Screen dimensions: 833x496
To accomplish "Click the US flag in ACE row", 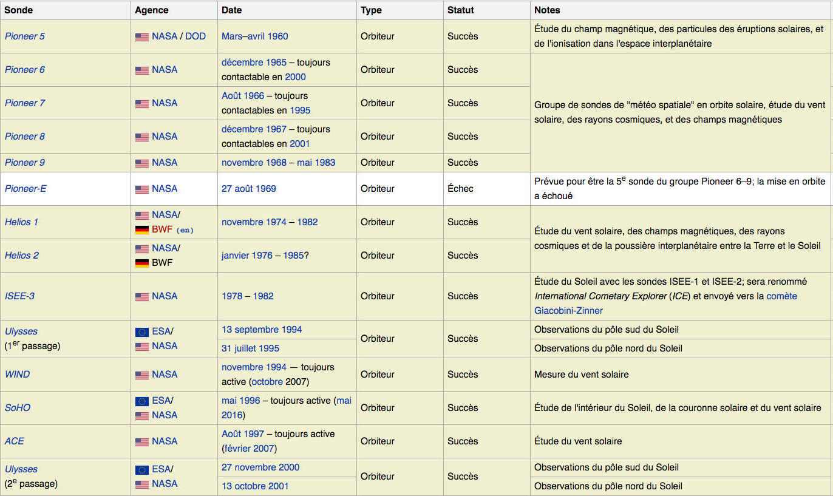I will point(141,442).
